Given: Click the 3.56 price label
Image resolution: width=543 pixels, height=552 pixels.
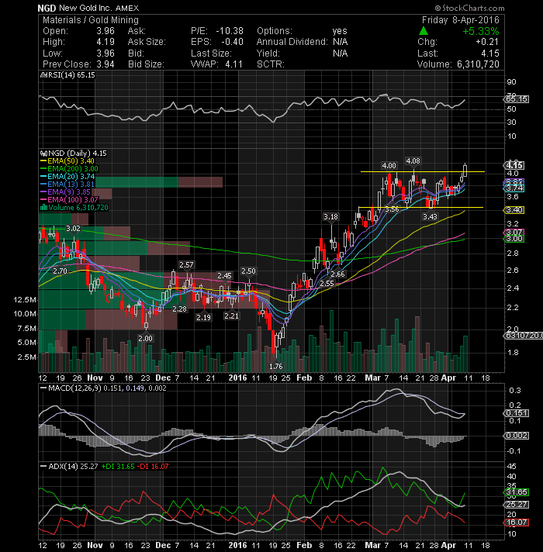Looking at the screenshot, I should (x=392, y=210).
